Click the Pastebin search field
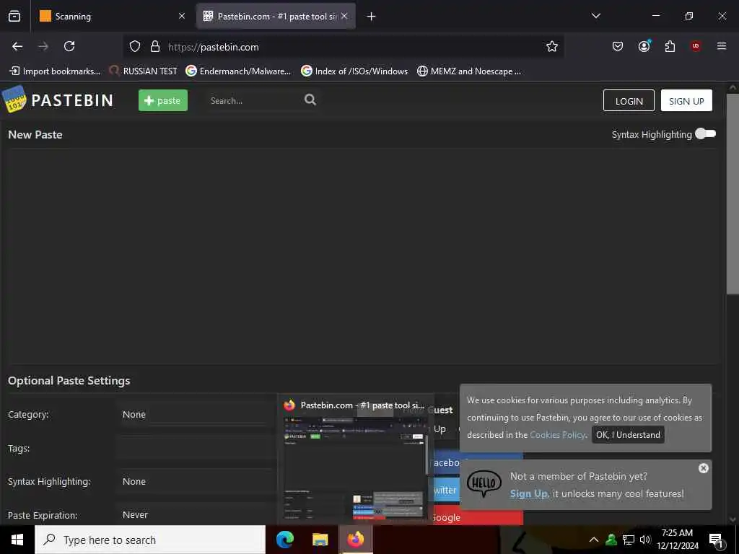Image resolution: width=739 pixels, height=554 pixels. point(255,100)
